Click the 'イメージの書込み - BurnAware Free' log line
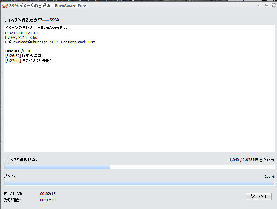The image size is (277, 209). coord(36,28)
